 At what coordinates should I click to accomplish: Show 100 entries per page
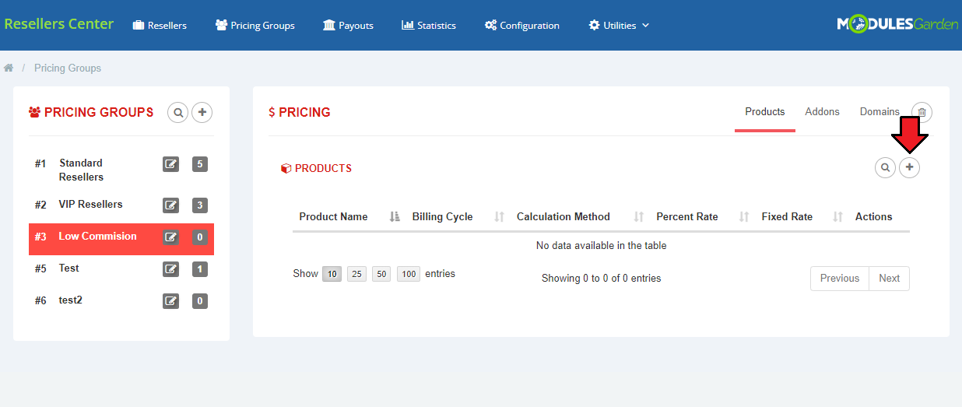pyautogui.click(x=409, y=274)
